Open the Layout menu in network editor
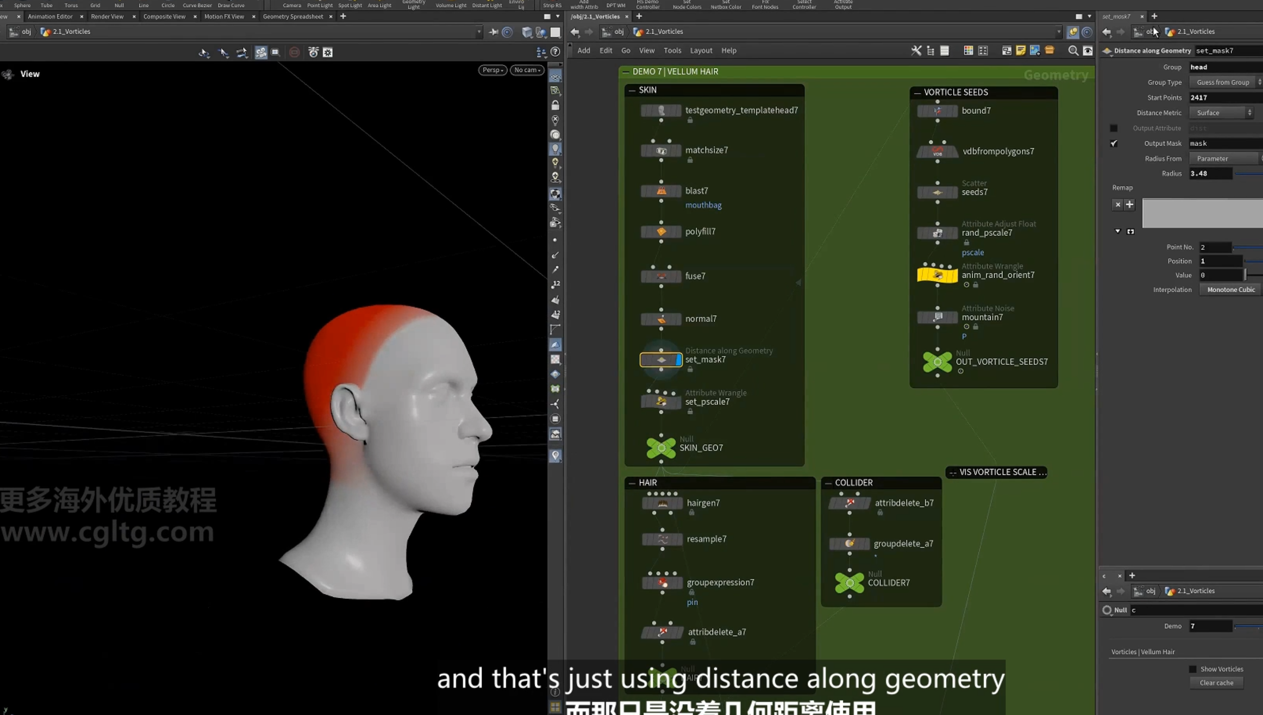The height and width of the screenshot is (715, 1263). coord(700,51)
